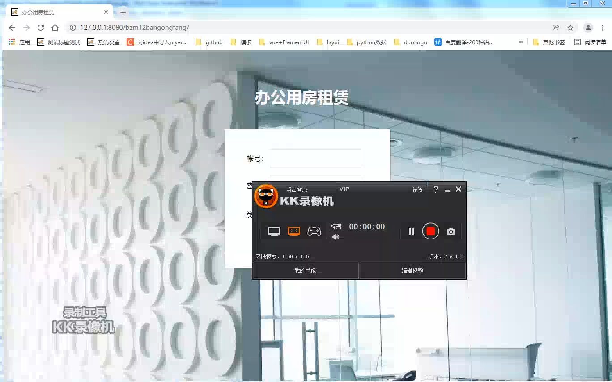Click the 办公用房租赁 page heading
This screenshot has height=382, width=612.
click(x=302, y=97)
